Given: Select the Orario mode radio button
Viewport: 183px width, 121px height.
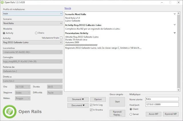Looking at the screenshot, I should point(36,33).
